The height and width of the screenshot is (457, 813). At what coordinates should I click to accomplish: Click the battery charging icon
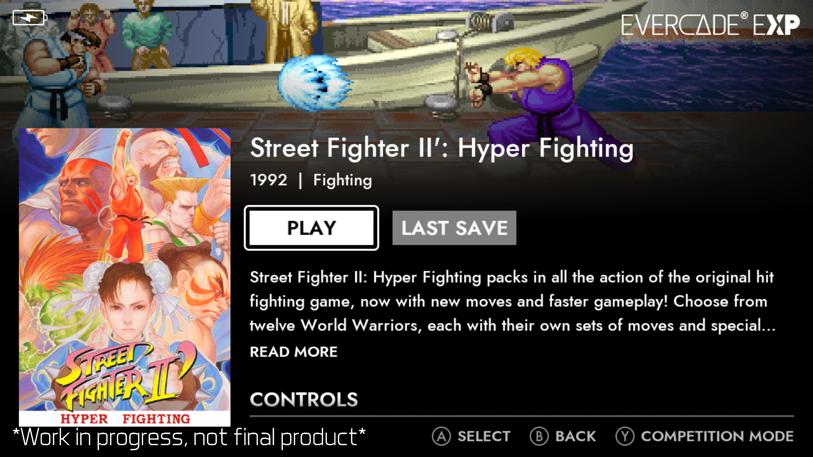point(30,18)
